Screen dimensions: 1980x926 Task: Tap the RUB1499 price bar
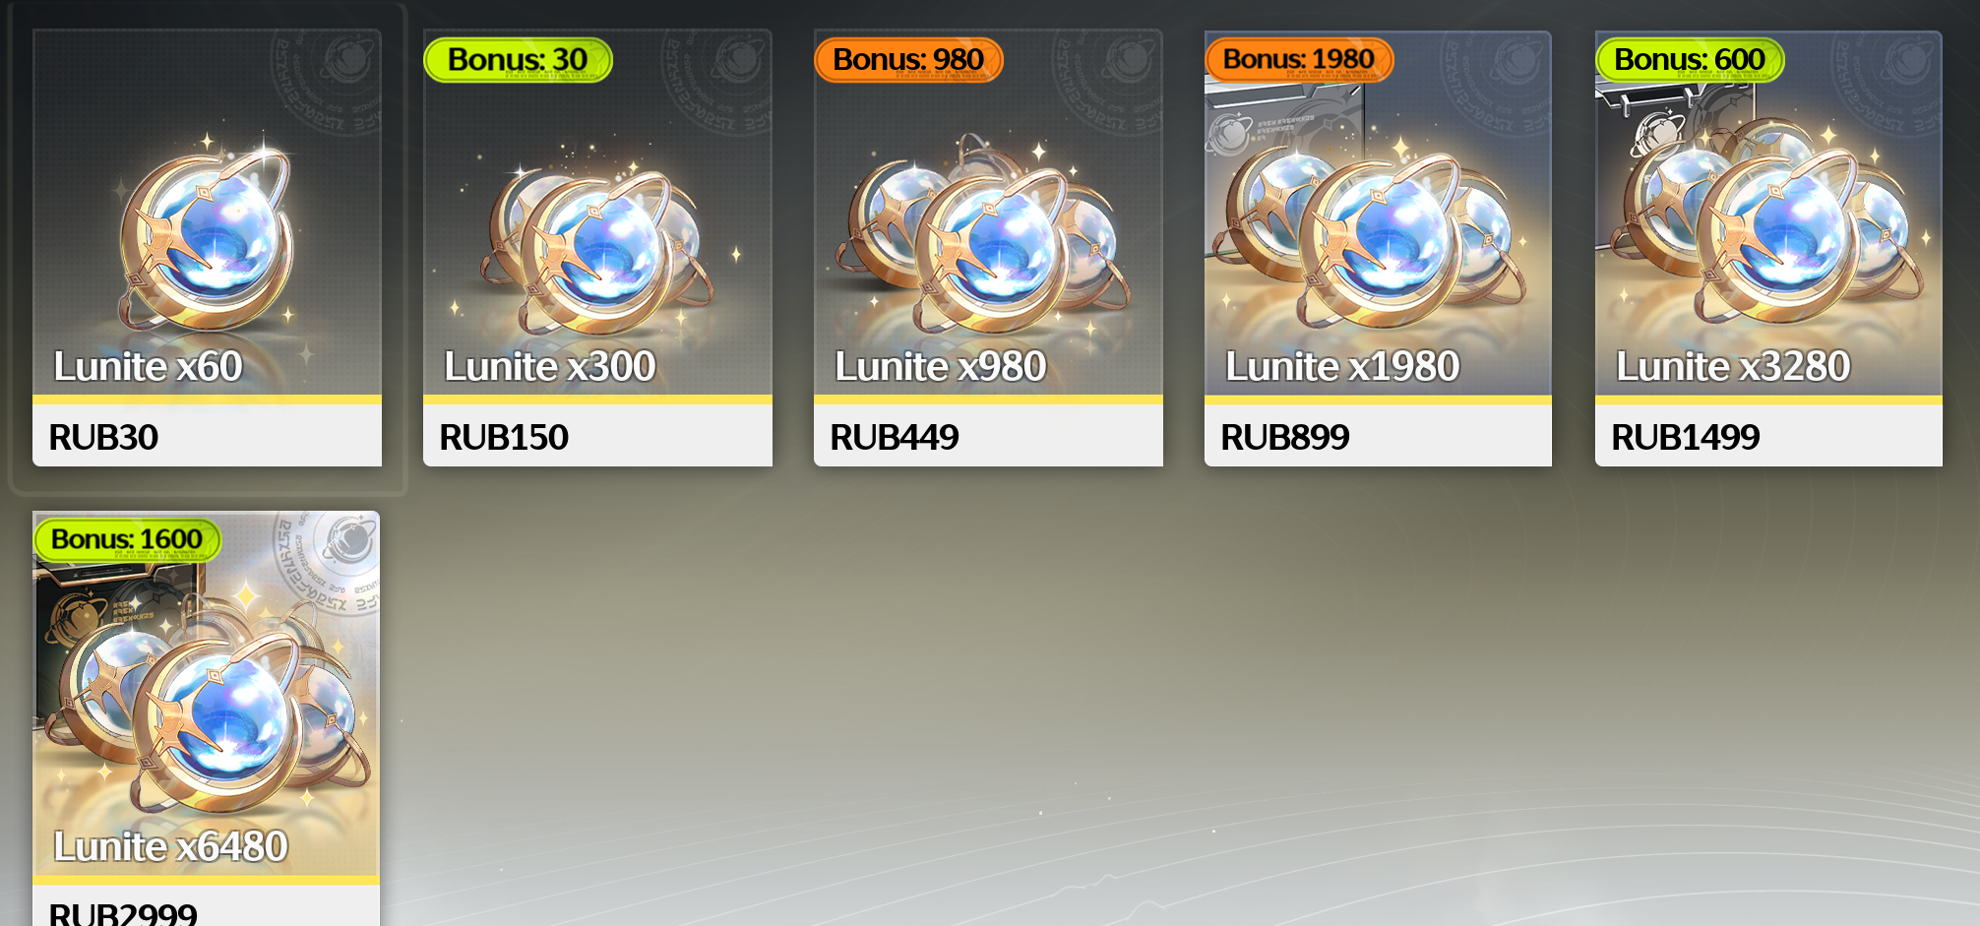click(1768, 436)
